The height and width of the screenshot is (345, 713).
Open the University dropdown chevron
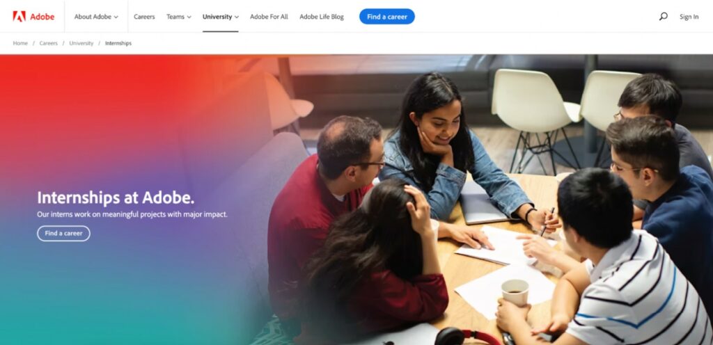point(237,17)
